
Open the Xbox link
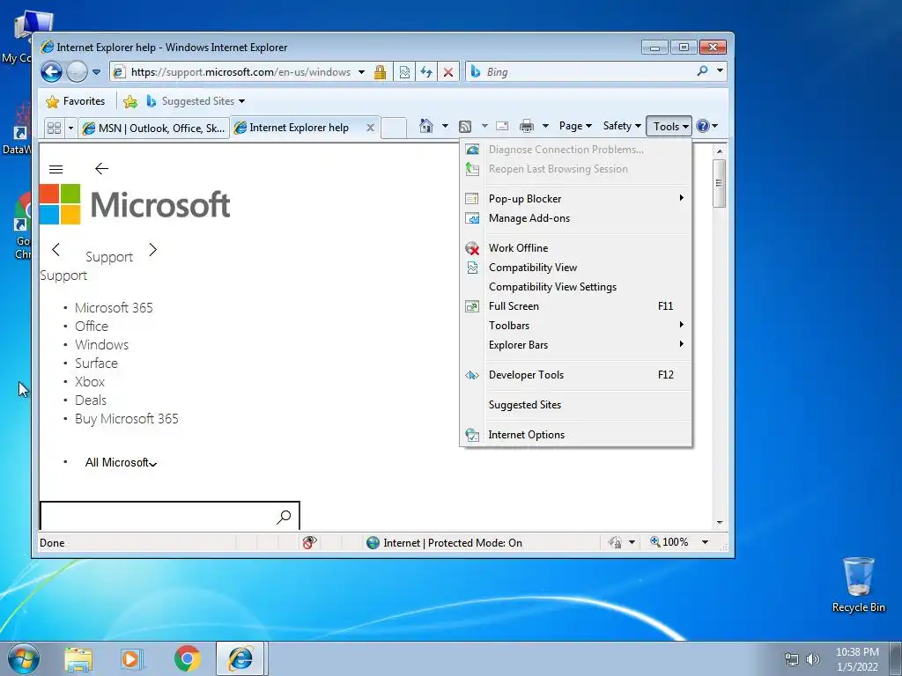[90, 381]
